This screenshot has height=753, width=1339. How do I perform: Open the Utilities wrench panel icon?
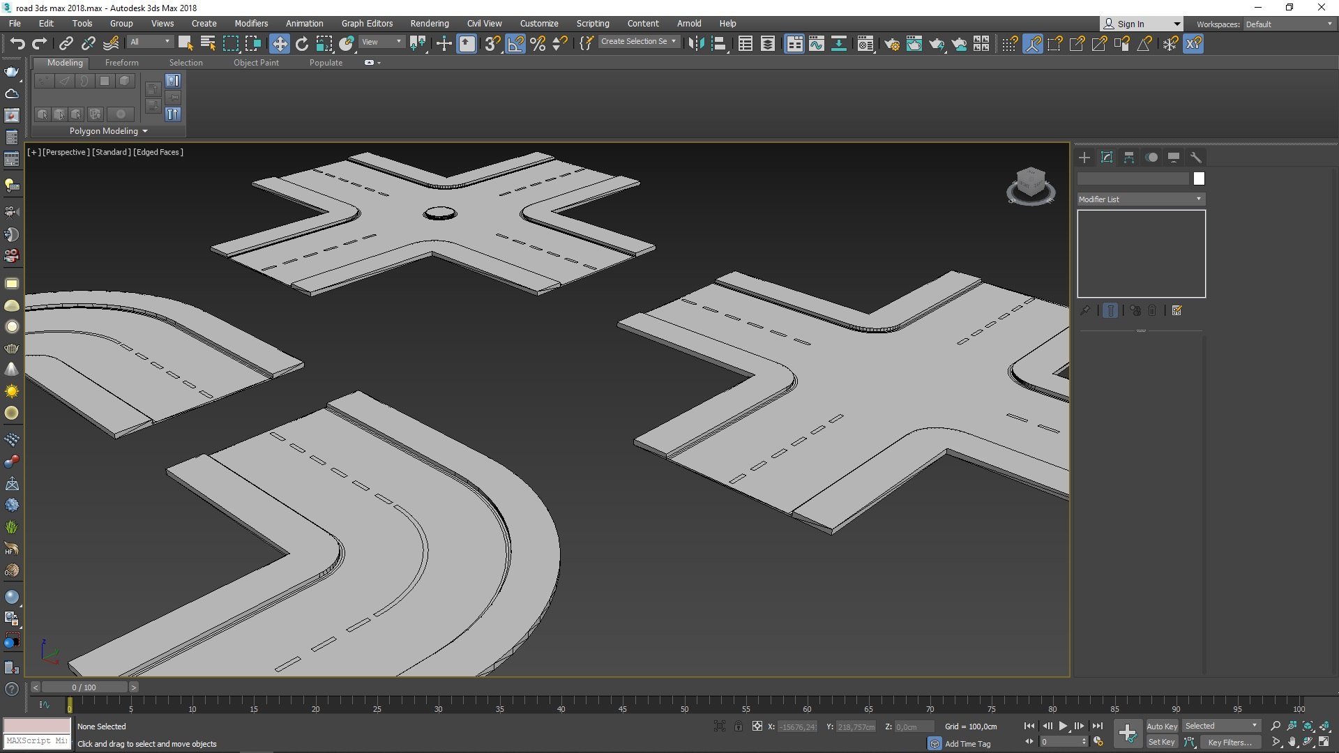tap(1196, 158)
